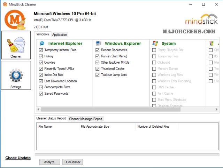Check the Memory Dumps checkbox
Image resolution: width=223 pixels, height=168 pixels.
pos(154,69)
